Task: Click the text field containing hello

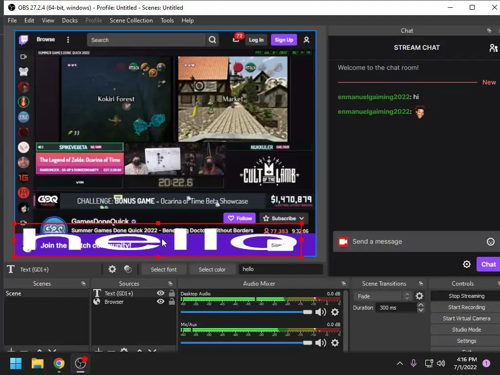Action: pos(281,269)
